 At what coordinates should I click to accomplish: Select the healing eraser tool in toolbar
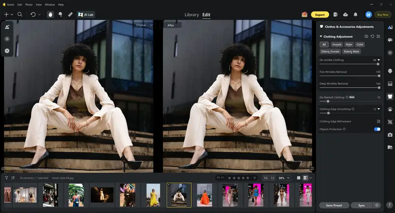(x=70, y=14)
